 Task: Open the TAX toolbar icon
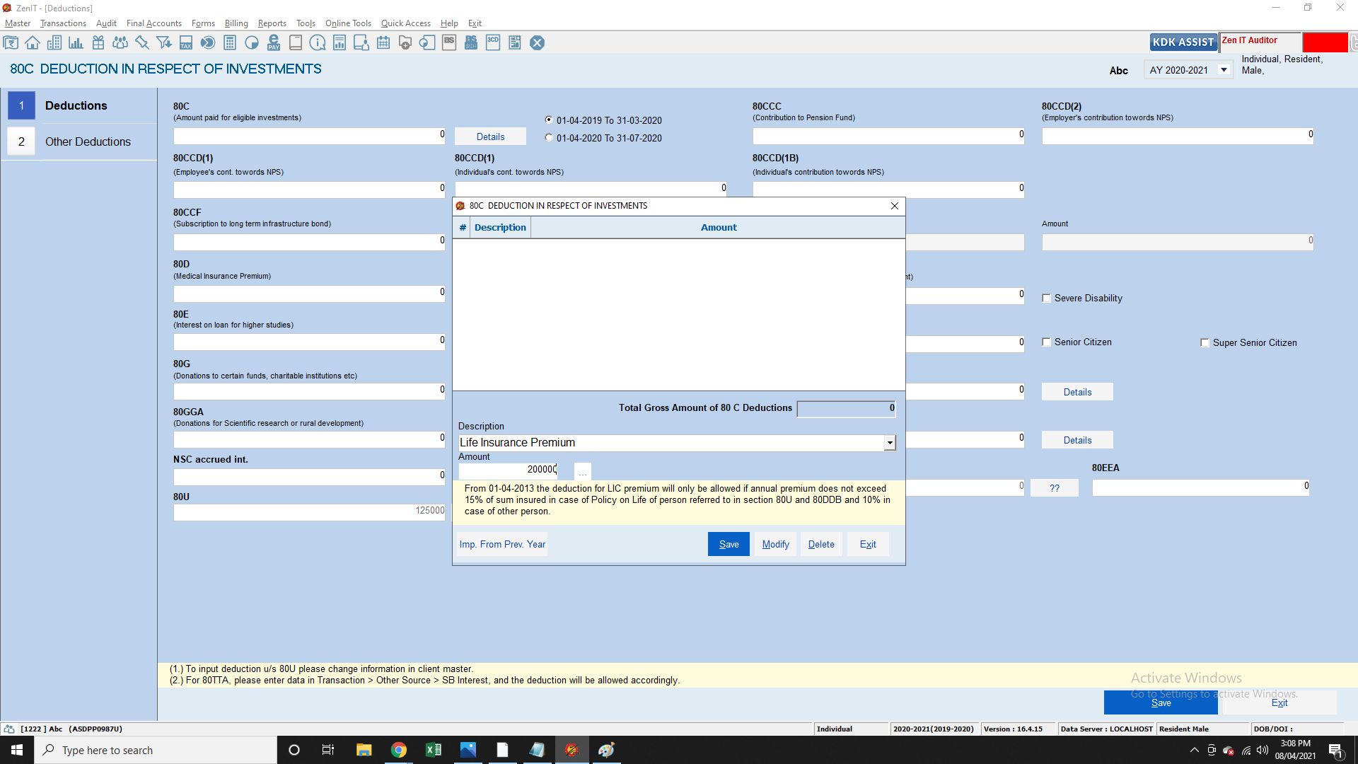tap(186, 43)
